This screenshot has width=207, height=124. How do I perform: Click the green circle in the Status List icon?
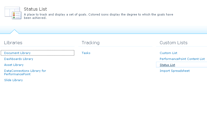tap(14, 18)
